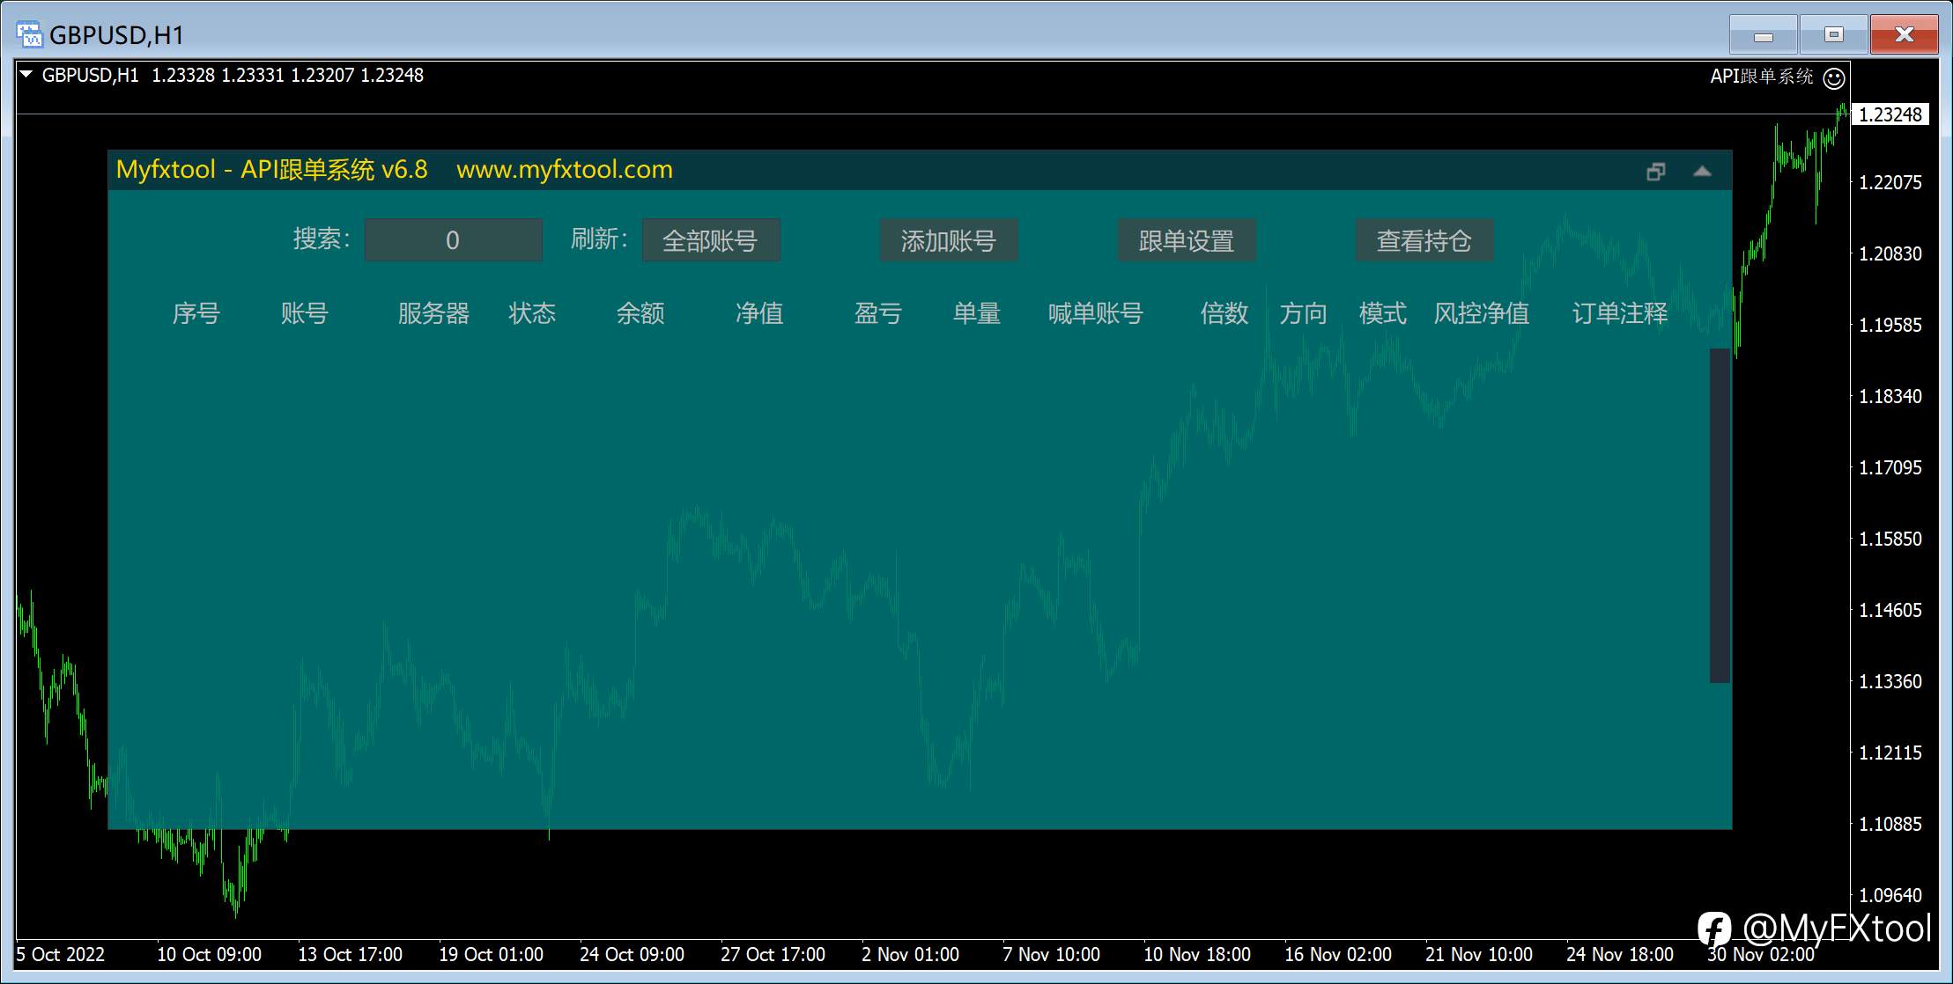Click the 单量 column header
This screenshot has height=984, width=1953.
(977, 313)
